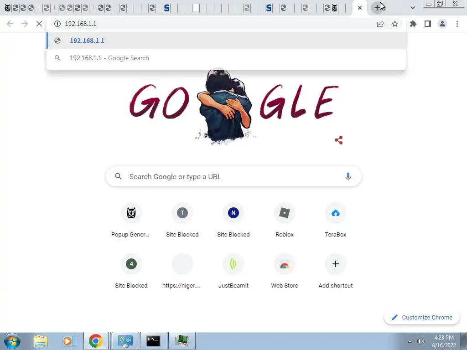Screen dimensions: 467x350
Task: Open the JustBeamIt shortcut
Action: 233,272
